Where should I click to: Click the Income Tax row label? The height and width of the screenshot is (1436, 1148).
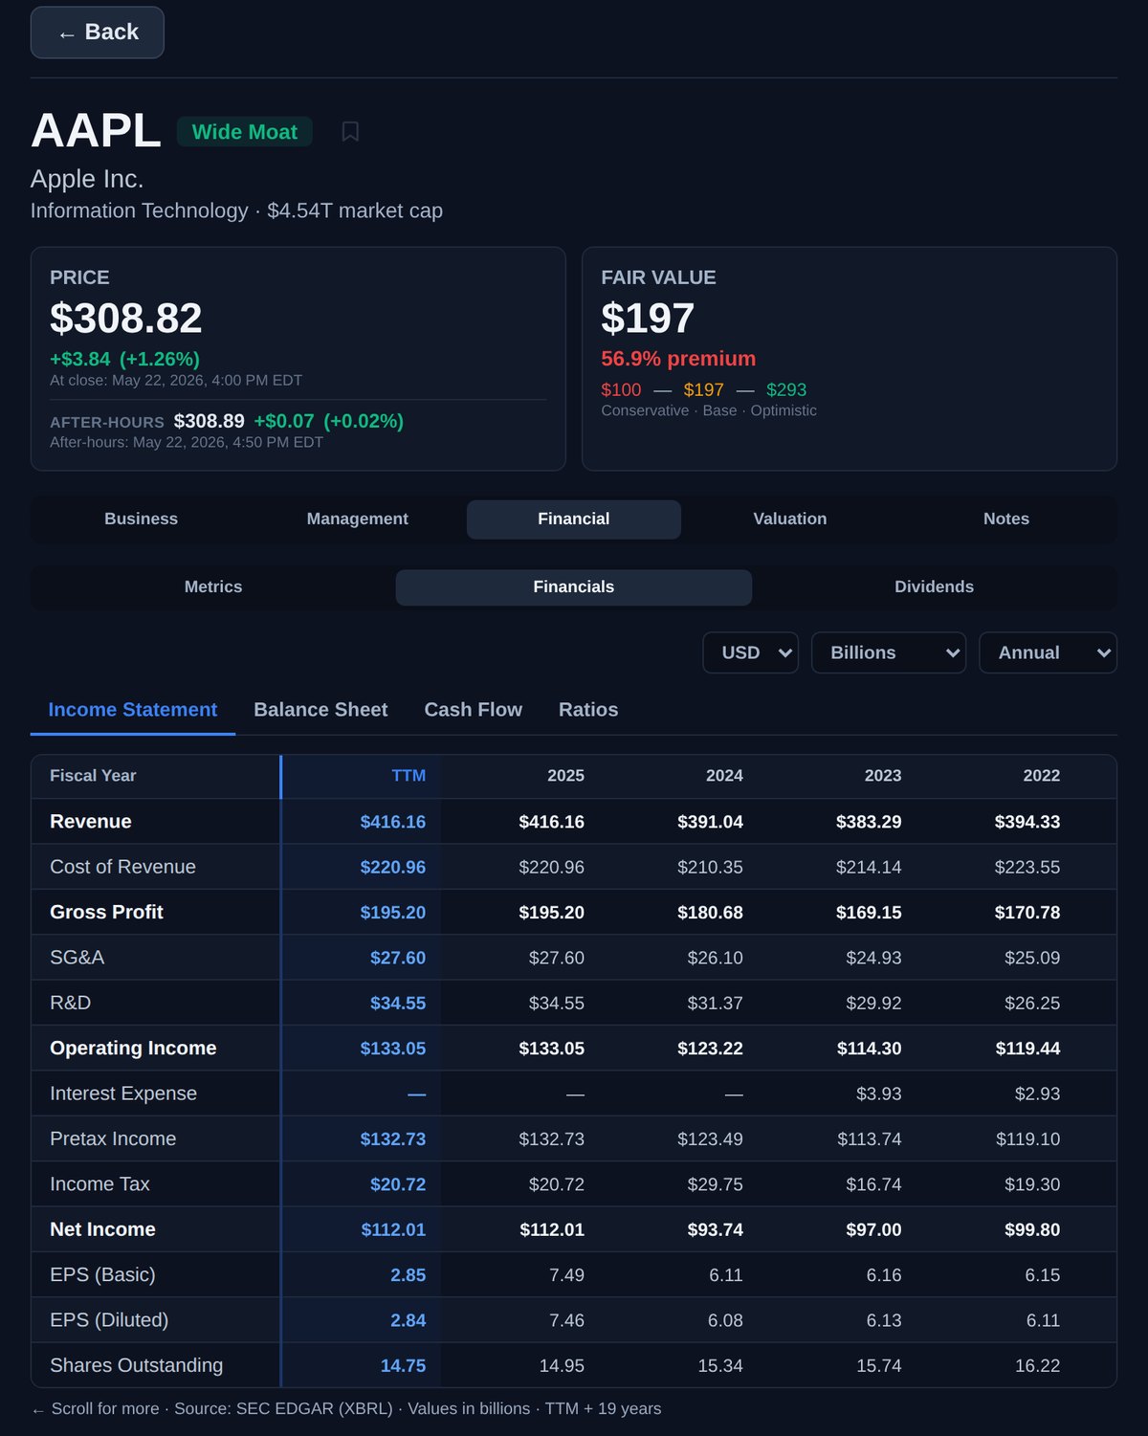tap(99, 1184)
